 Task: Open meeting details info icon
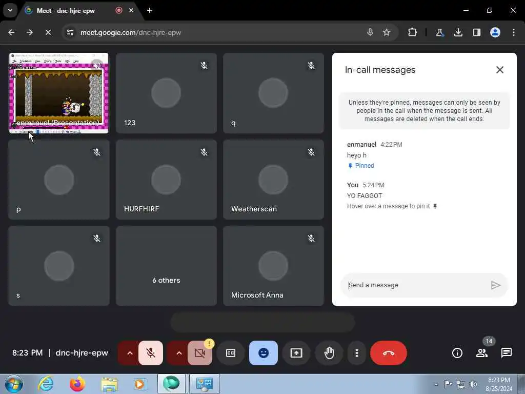click(457, 353)
